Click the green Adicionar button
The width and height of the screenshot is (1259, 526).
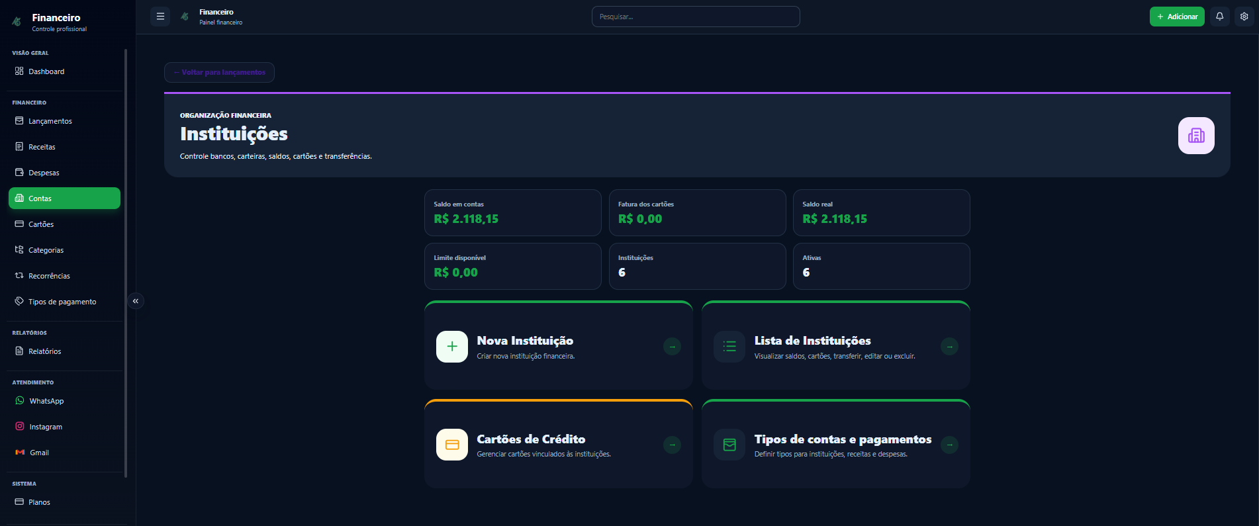pos(1177,17)
